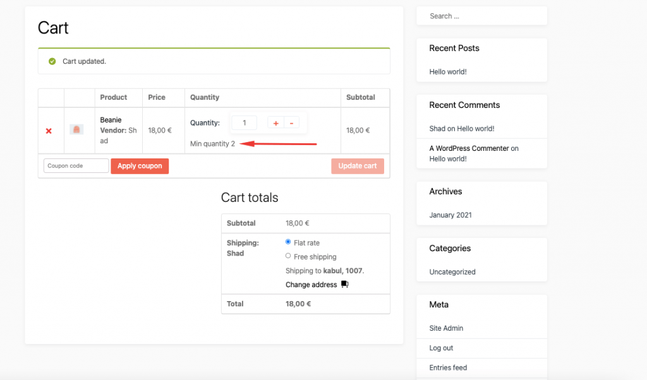Click the Beanie row subtotal 18,00 €
Screen dimensions: 647x380
coord(358,131)
